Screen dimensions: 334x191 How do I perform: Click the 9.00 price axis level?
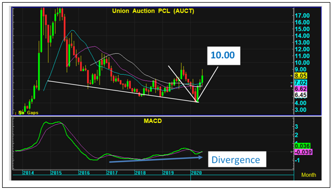click(x=301, y=69)
